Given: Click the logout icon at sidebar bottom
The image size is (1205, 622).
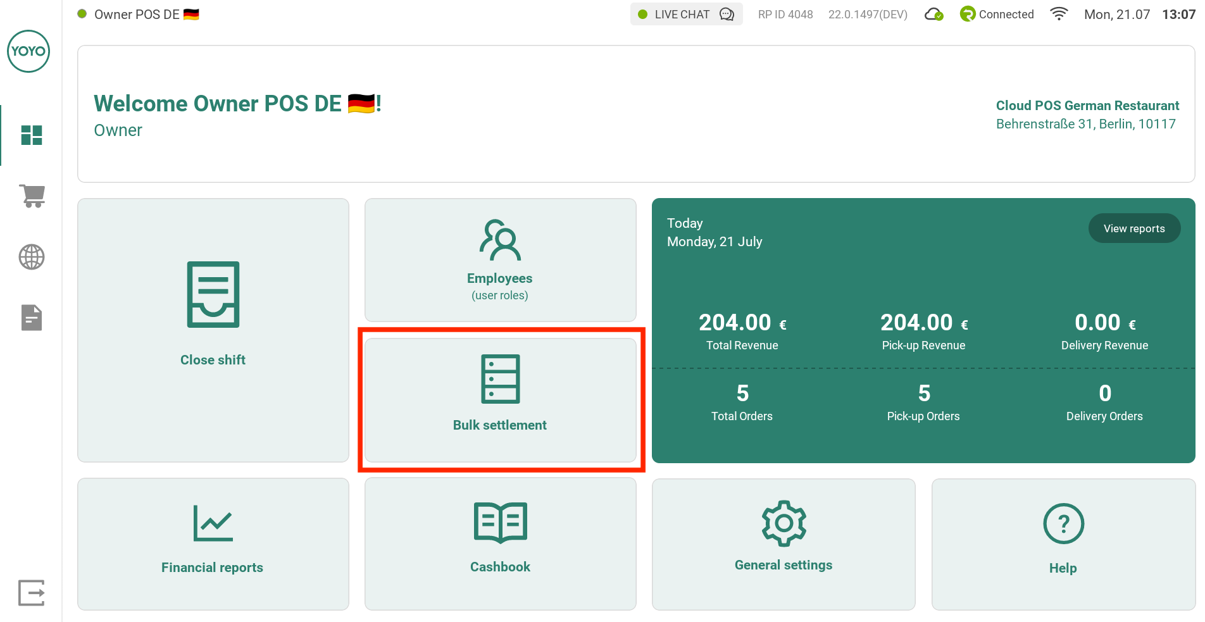Looking at the screenshot, I should click(x=31, y=593).
